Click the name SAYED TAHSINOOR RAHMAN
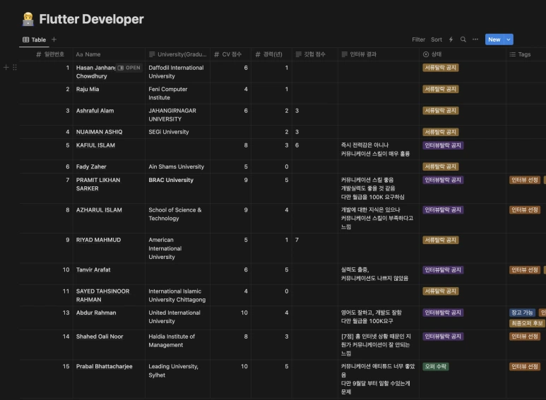546x400 pixels. [x=102, y=296]
